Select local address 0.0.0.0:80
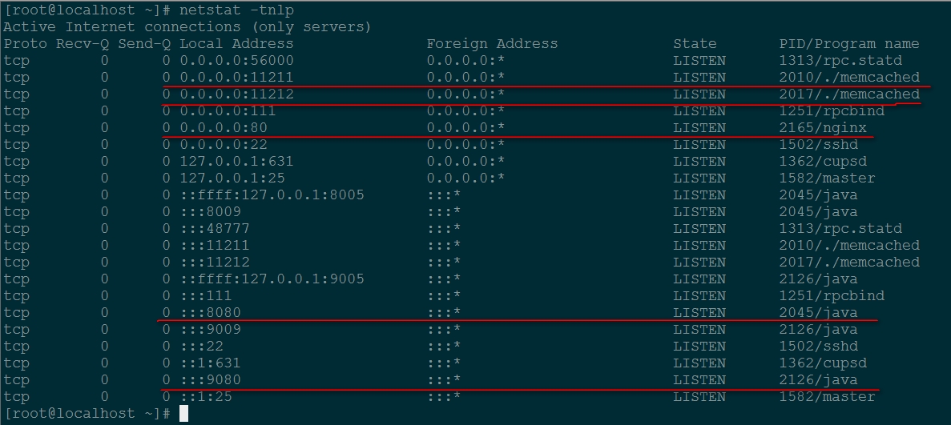 224,128
